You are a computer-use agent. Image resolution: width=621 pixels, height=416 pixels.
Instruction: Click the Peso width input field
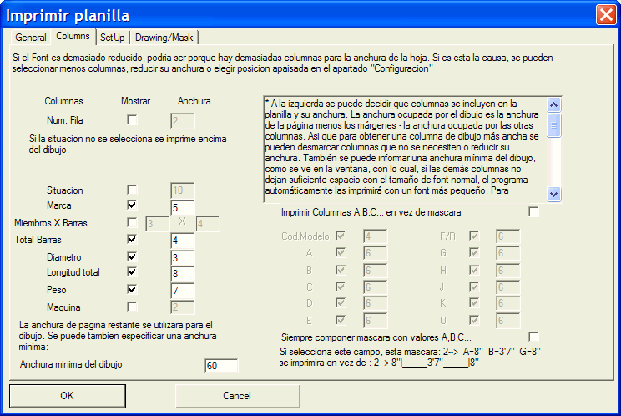pos(182,290)
